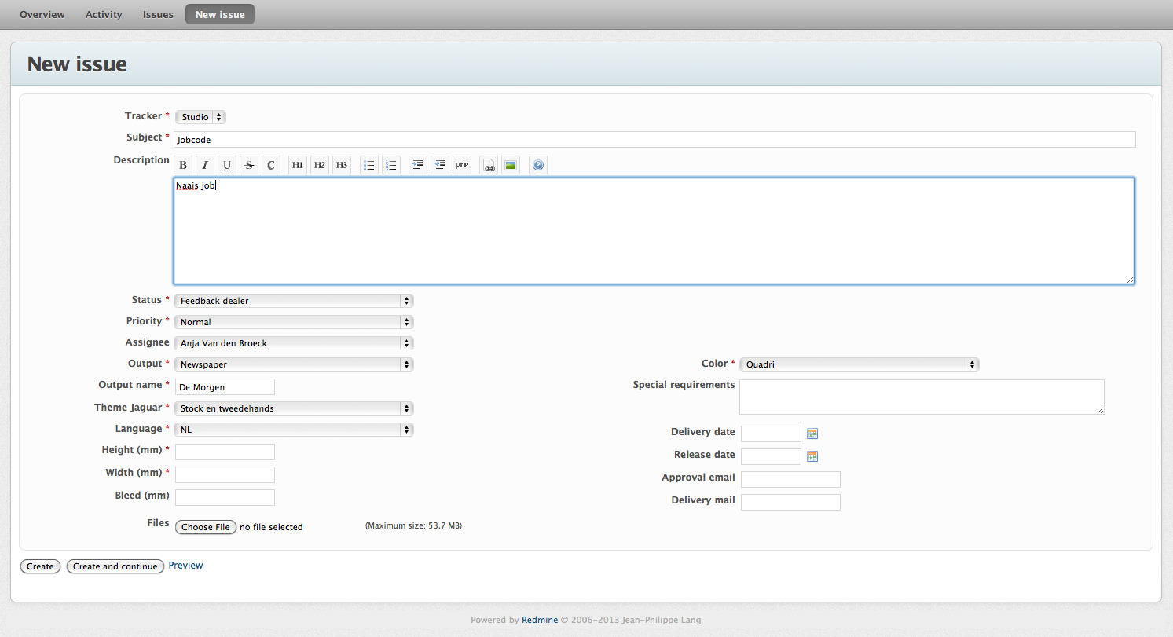The image size is (1173, 637).
Task: Insert a wiki page link
Action: tap(489, 165)
